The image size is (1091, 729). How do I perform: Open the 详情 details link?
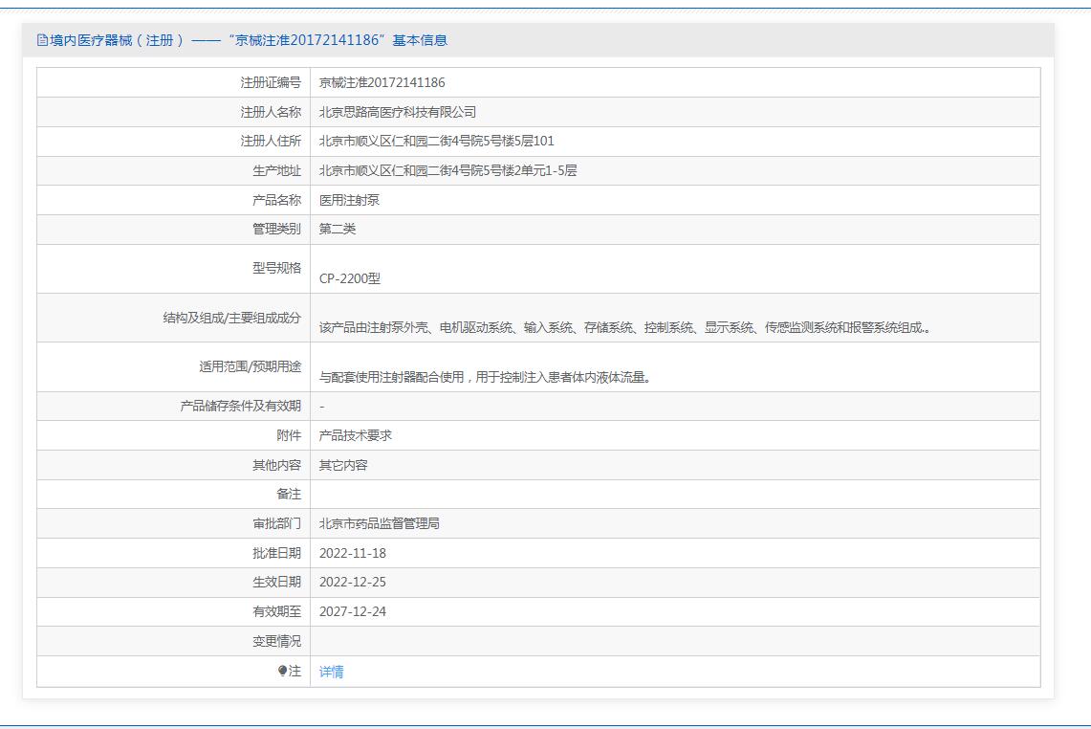coord(331,672)
